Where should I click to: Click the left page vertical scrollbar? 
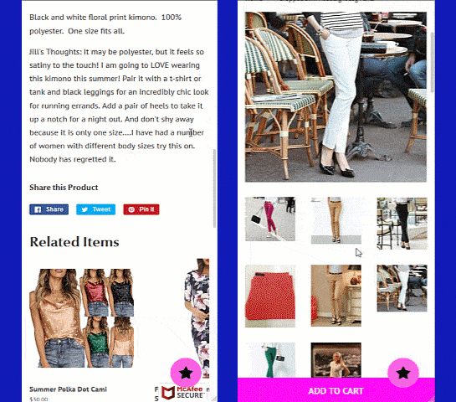(x=215, y=188)
